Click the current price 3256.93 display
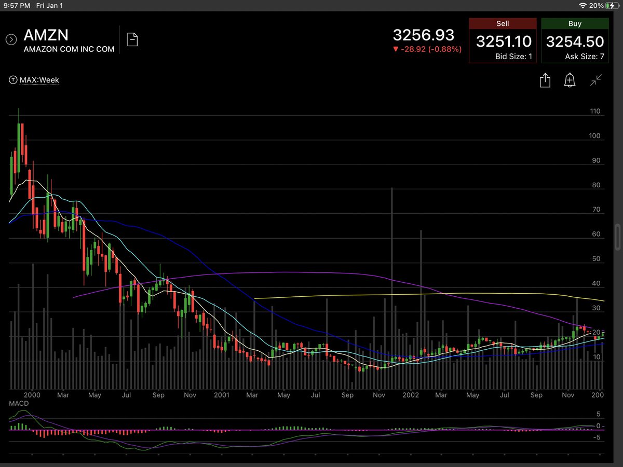The image size is (623, 467). [424, 36]
